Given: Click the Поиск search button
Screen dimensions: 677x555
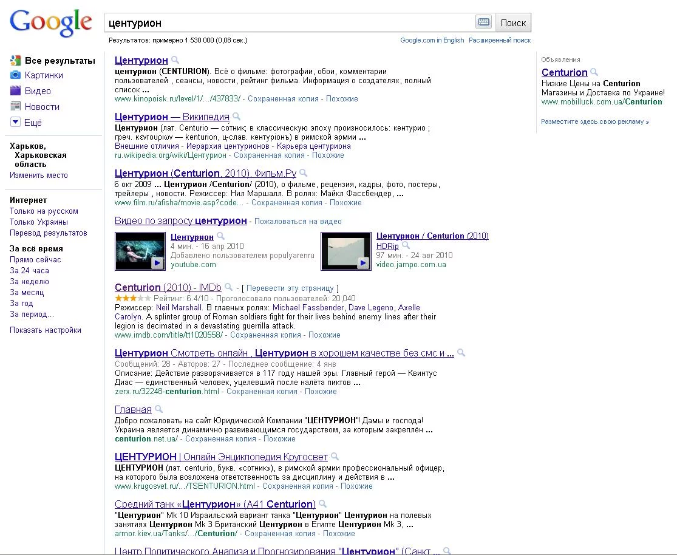Looking at the screenshot, I should pyautogui.click(x=513, y=22).
